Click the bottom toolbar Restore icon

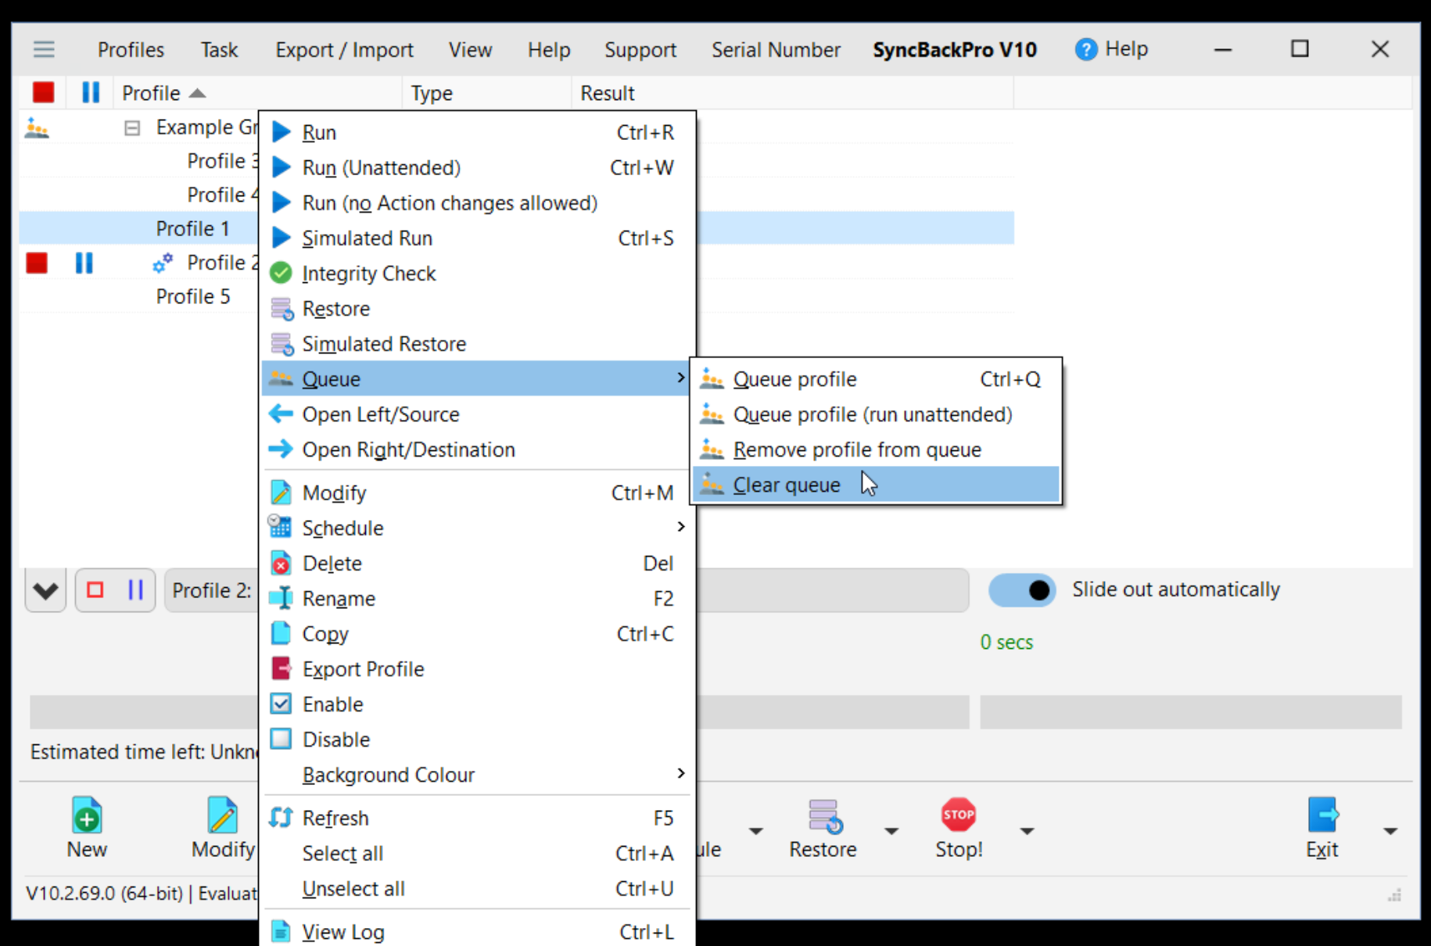[825, 815]
